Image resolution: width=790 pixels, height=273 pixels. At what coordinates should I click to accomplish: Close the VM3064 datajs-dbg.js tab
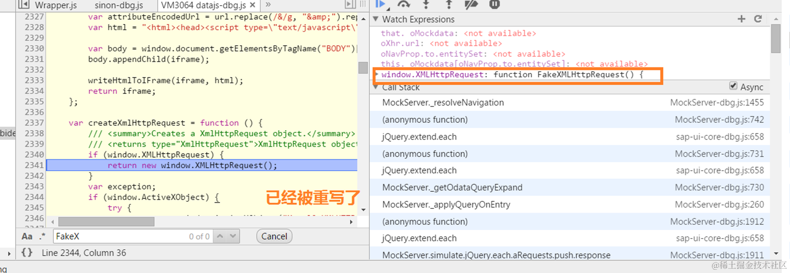[x=253, y=5]
